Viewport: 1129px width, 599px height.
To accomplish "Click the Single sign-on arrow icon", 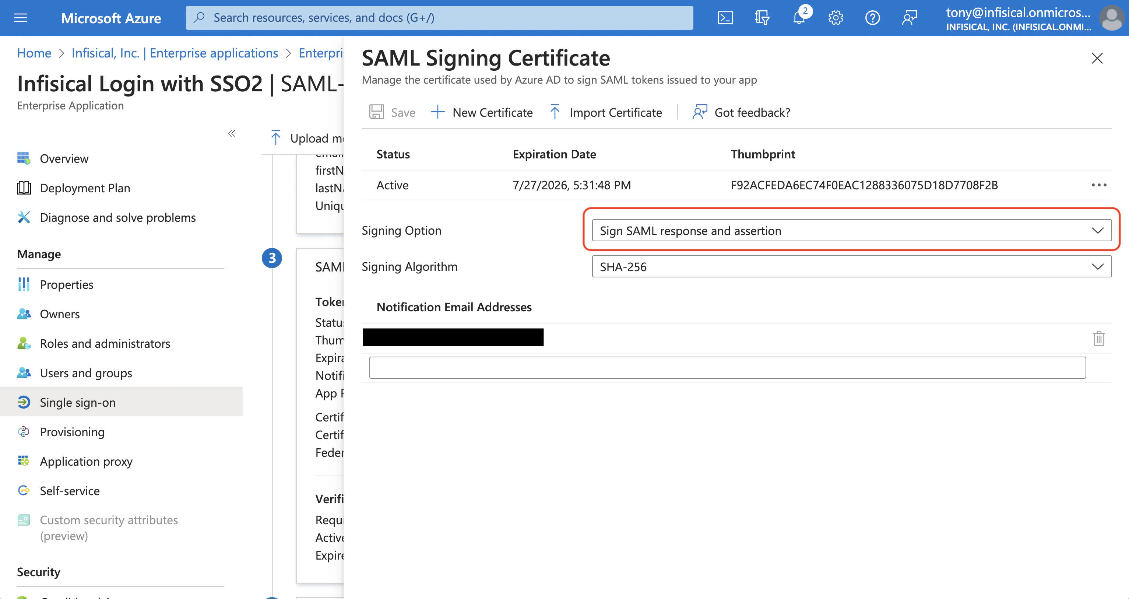I will (x=24, y=402).
